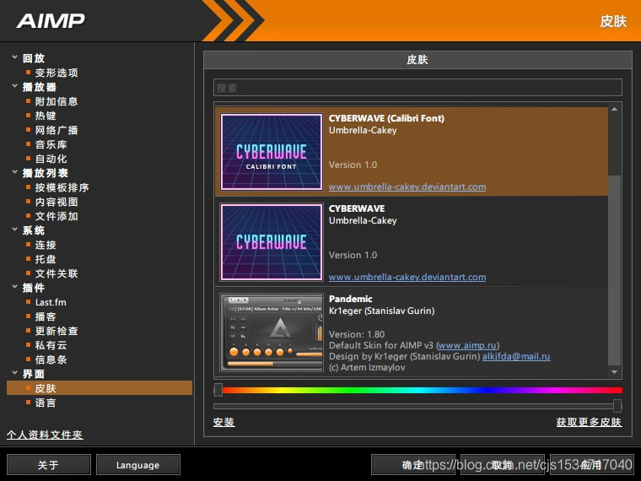
Task: Click the rainbow hue slider handle
Action: (x=218, y=390)
